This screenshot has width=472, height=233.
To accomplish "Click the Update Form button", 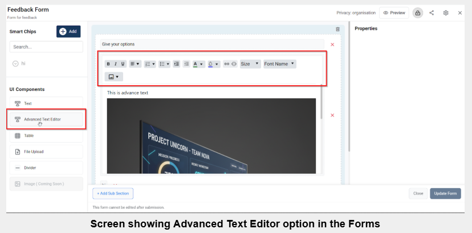I will point(445,193).
